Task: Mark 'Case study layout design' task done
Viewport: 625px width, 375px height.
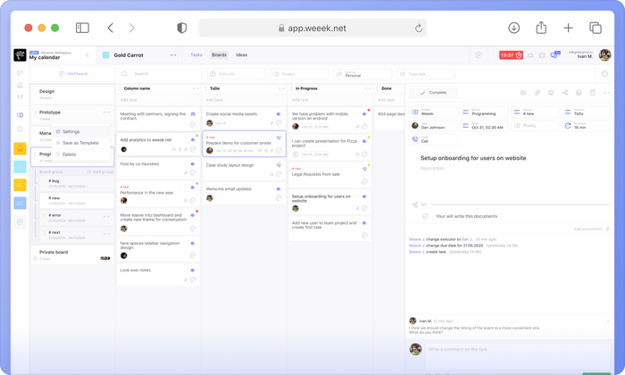Action: (279, 174)
